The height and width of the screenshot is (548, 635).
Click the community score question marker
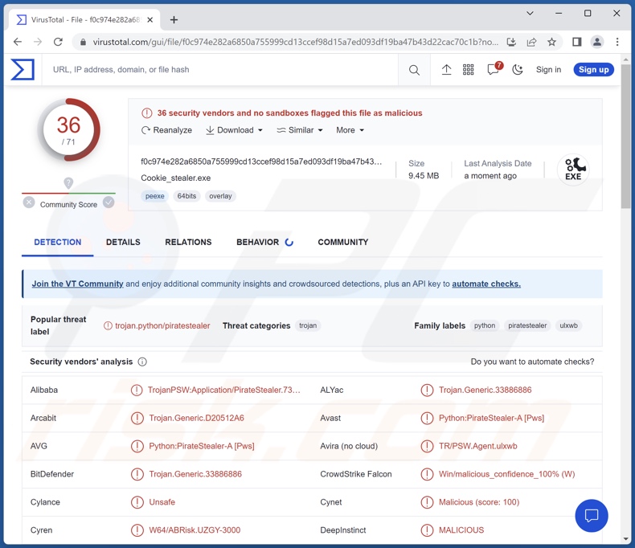coord(68,183)
